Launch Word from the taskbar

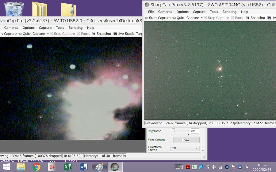click(84, 167)
